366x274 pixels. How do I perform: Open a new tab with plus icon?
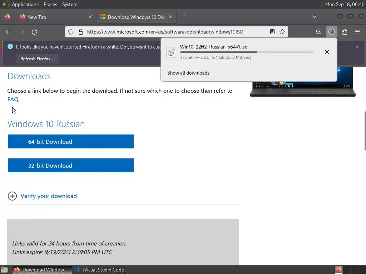tap(184, 17)
